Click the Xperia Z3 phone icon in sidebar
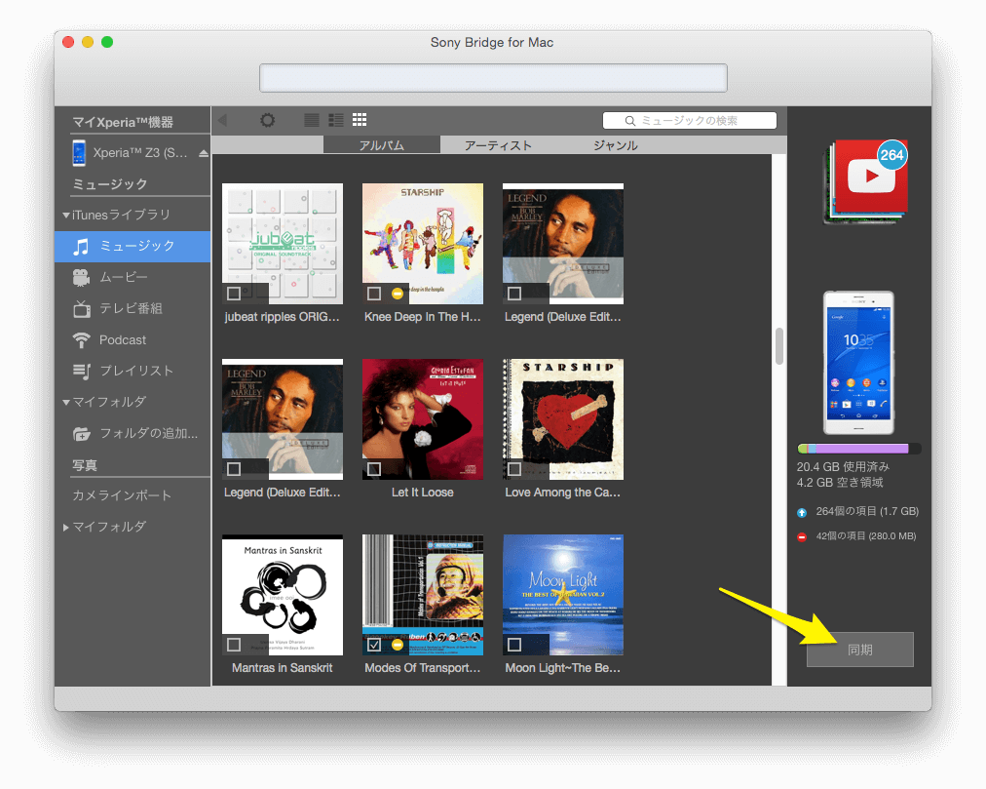 click(x=79, y=153)
